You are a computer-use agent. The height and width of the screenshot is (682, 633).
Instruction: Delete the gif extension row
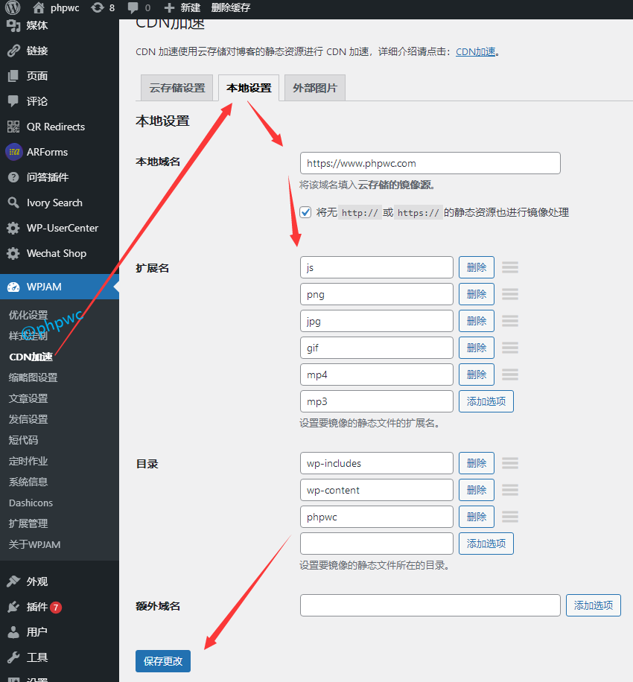pos(477,348)
